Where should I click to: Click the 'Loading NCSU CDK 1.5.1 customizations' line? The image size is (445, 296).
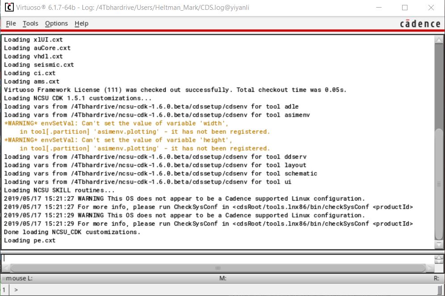(78, 98)
